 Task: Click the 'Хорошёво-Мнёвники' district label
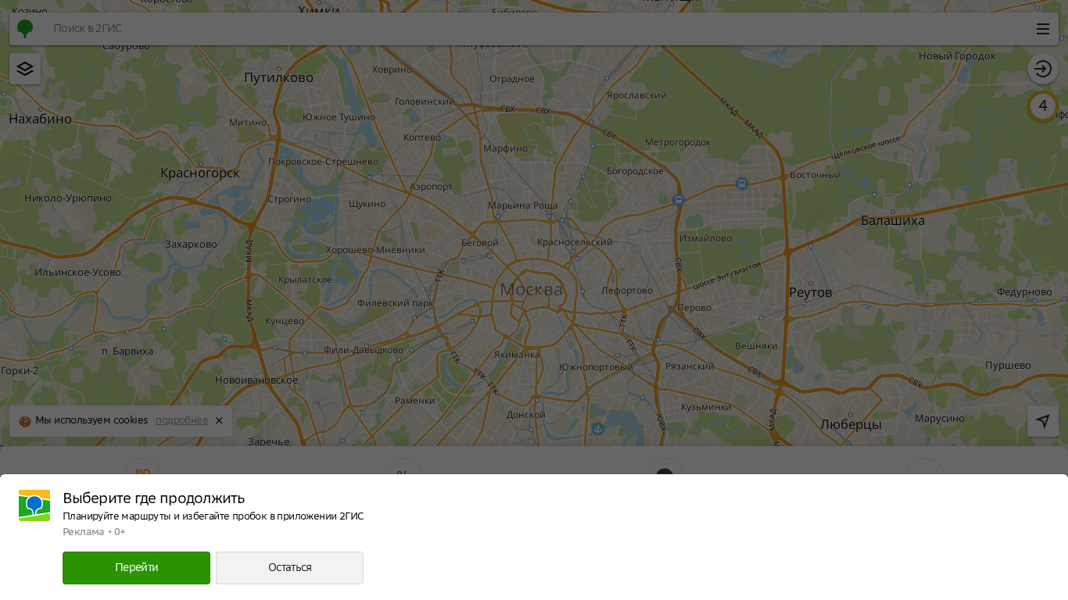375,250
